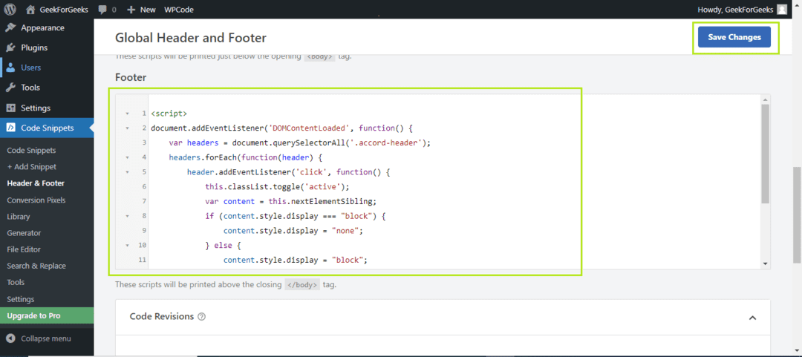Open WPCode Settings submenu item

click(21, 298)
